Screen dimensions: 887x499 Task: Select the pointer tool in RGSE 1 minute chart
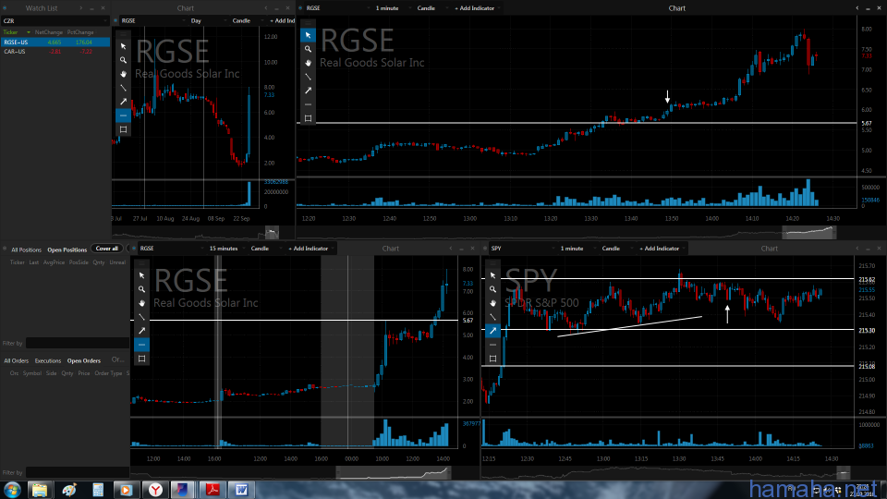308,35
